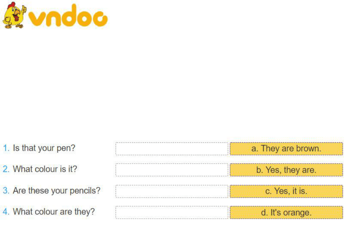Click question text 'Are these your pencils?'
This screenshot has width=352, height=228.
coord(57,191)
